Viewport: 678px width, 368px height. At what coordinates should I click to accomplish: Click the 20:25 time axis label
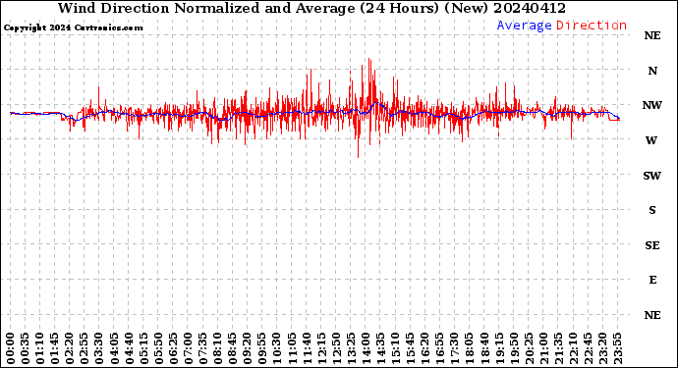click(528, 348)
